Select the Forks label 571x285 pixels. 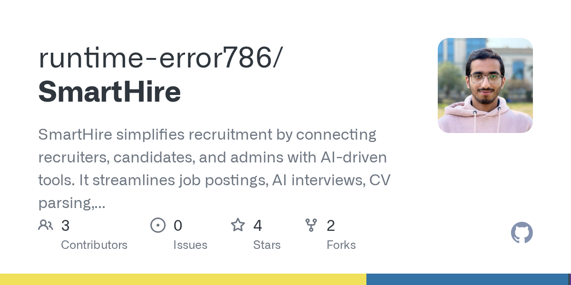click(x=341, y=245)
